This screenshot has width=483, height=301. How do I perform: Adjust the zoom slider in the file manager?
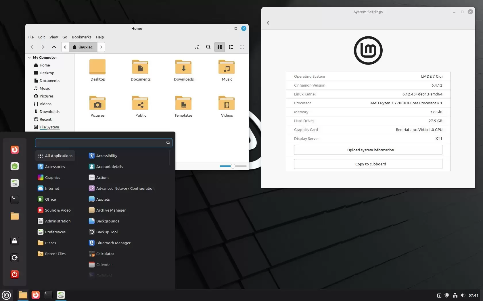tap(232, 166)
